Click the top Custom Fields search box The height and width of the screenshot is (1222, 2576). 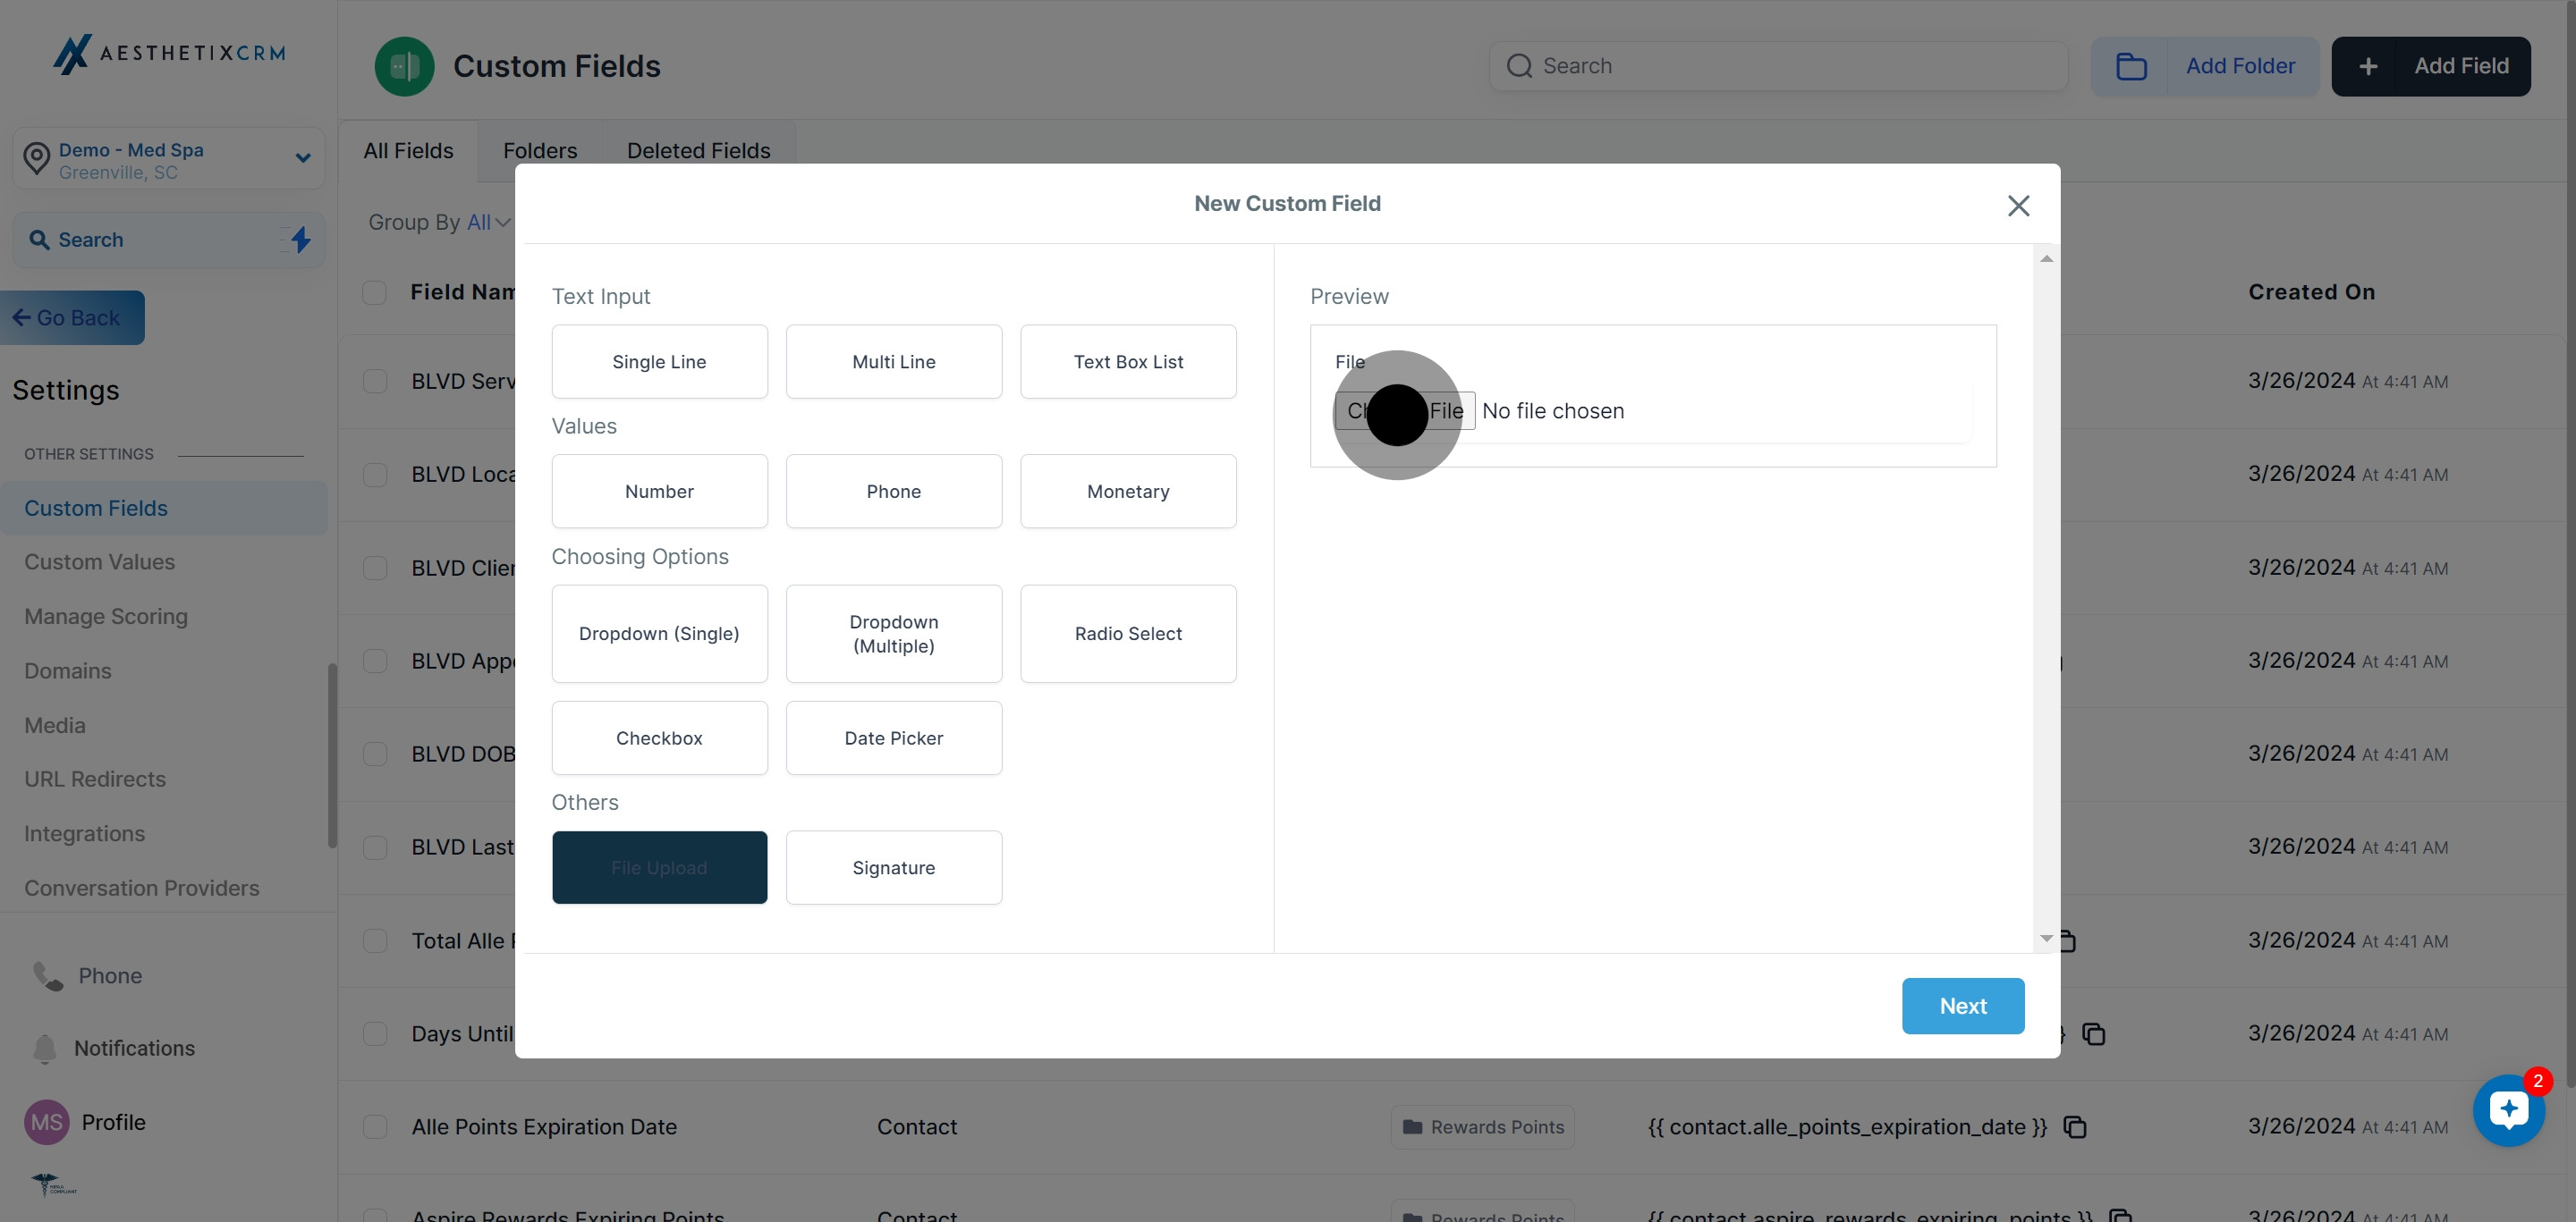[1780, 66]
